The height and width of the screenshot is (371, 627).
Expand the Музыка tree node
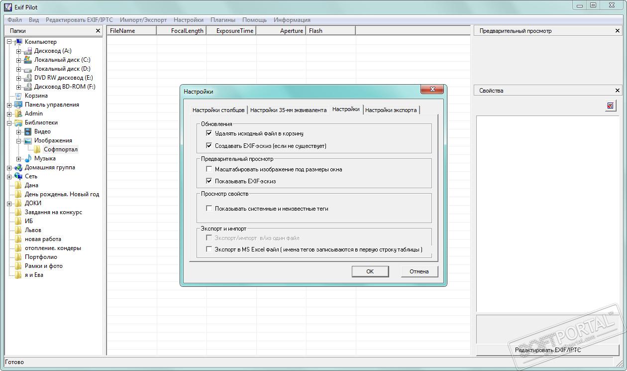(18, 158)
